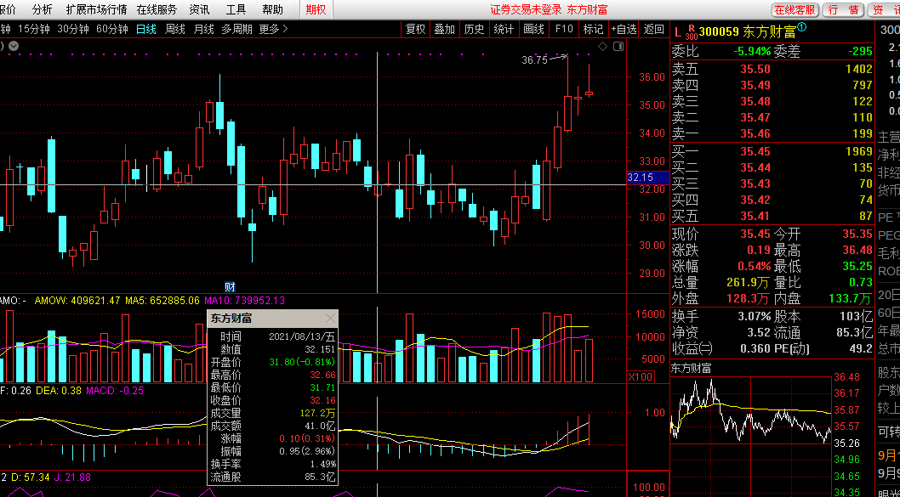
Task: Click the AMOW: 409621.47 indicator label
Action: pos(77,301)
